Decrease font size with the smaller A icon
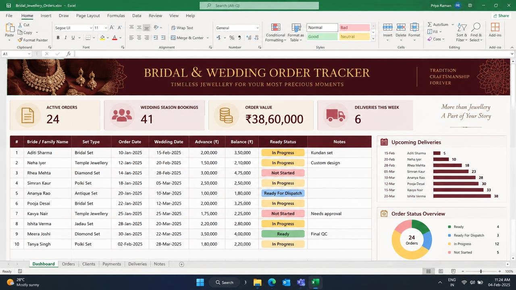 [120, 28]
